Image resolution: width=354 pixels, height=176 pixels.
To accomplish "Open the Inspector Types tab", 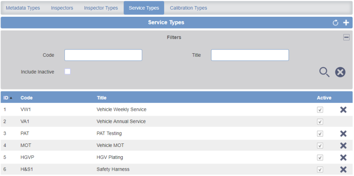I will 101,8.
